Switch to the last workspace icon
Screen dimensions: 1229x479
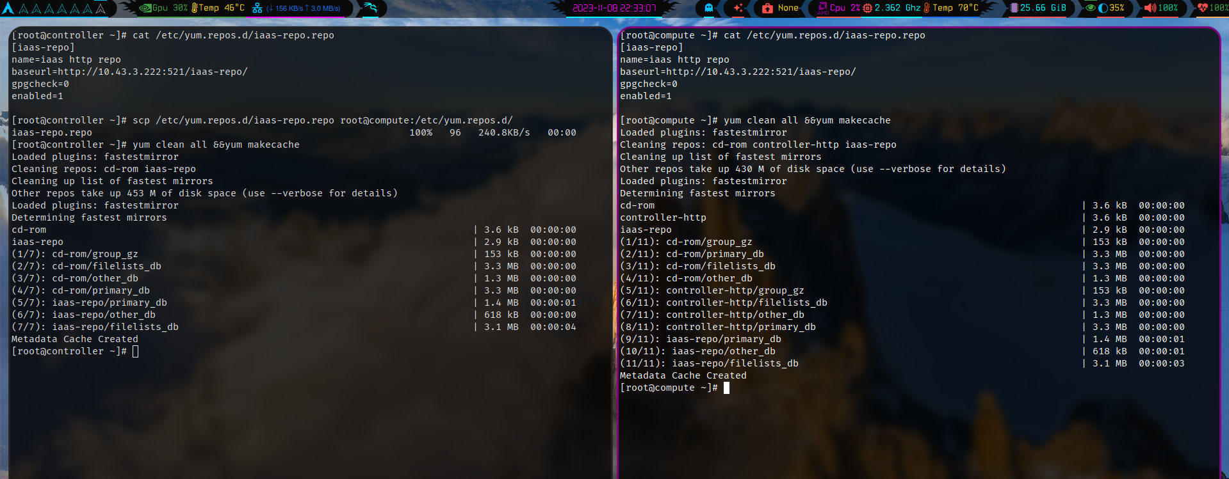pyautogui.click(x=101, y=9)
